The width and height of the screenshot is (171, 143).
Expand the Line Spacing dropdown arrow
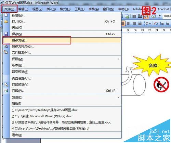coord(150,24)
